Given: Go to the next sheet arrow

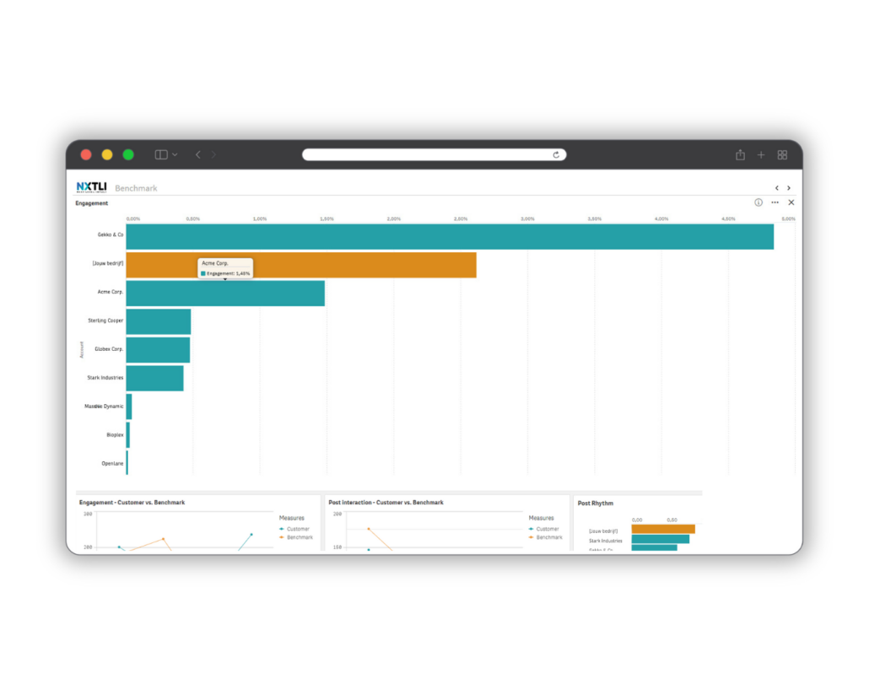Looking at the screenshot, I should coord(789,188).
